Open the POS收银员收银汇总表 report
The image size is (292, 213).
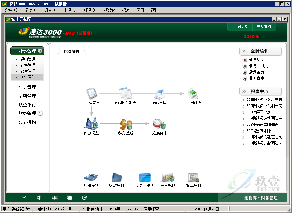[x=264, y=100]
